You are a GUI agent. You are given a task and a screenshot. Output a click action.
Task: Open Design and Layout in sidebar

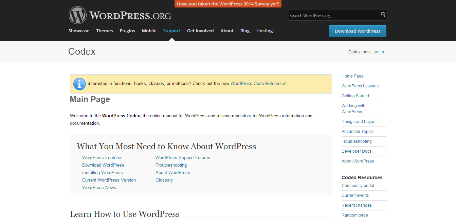click(359, 122)
